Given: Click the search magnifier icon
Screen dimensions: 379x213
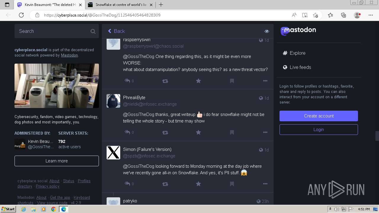Looking at the screenshot, I should point(93,31).
